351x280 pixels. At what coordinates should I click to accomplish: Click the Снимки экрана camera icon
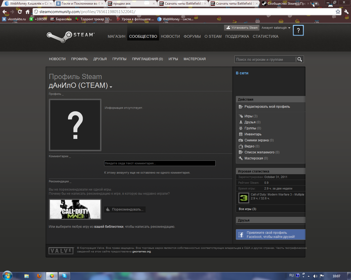241,140
